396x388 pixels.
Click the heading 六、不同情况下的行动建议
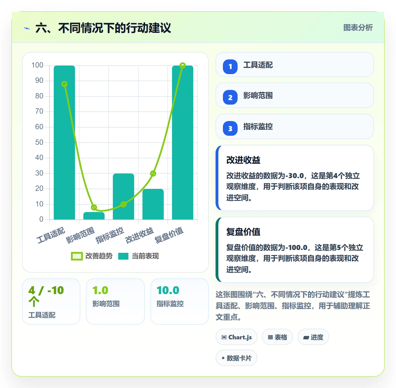tap(103, 28)
